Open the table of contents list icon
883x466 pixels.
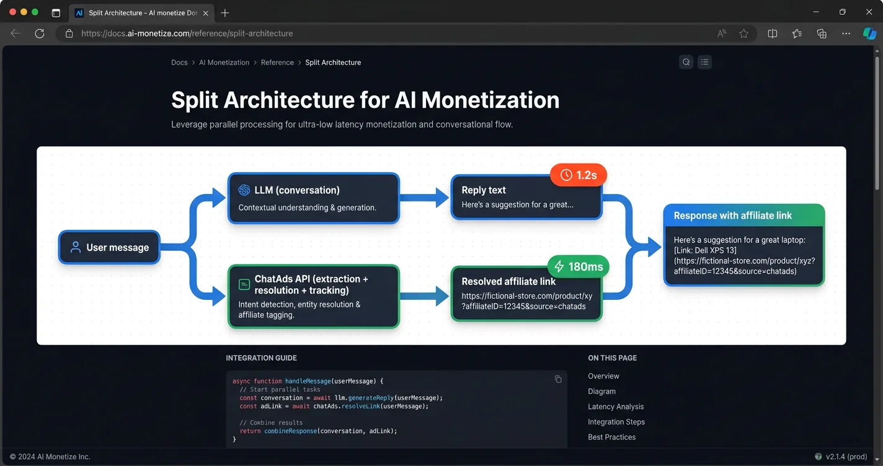(x=704, y=62)
